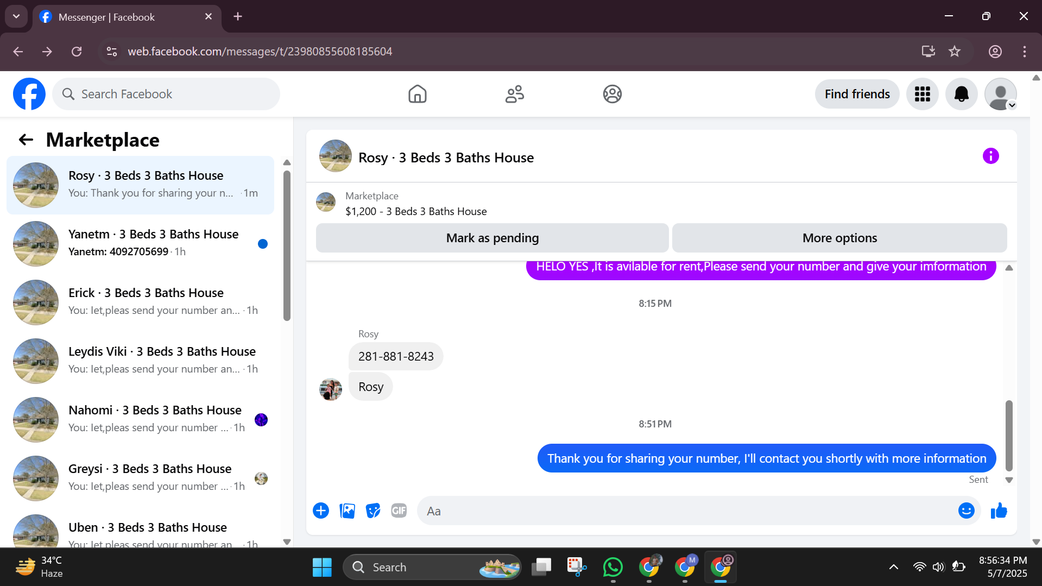1042x586 pixels.
Task: Choose a sticker icon in composer
Action: coord(373,511)
